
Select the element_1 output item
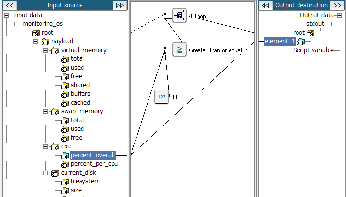[x=280, y=41]
